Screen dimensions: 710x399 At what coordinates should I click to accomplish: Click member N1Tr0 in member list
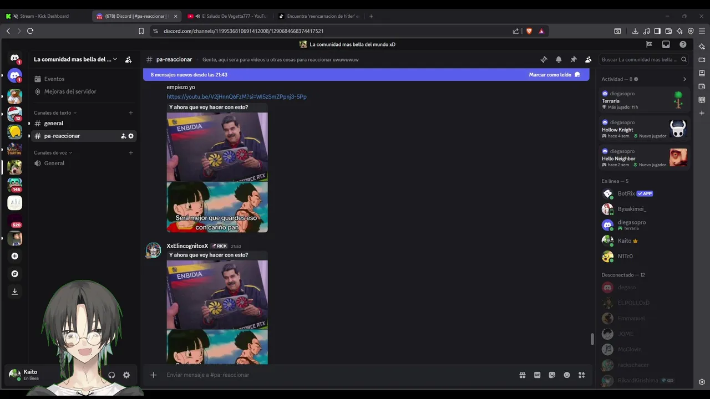(x=645, y=256)
